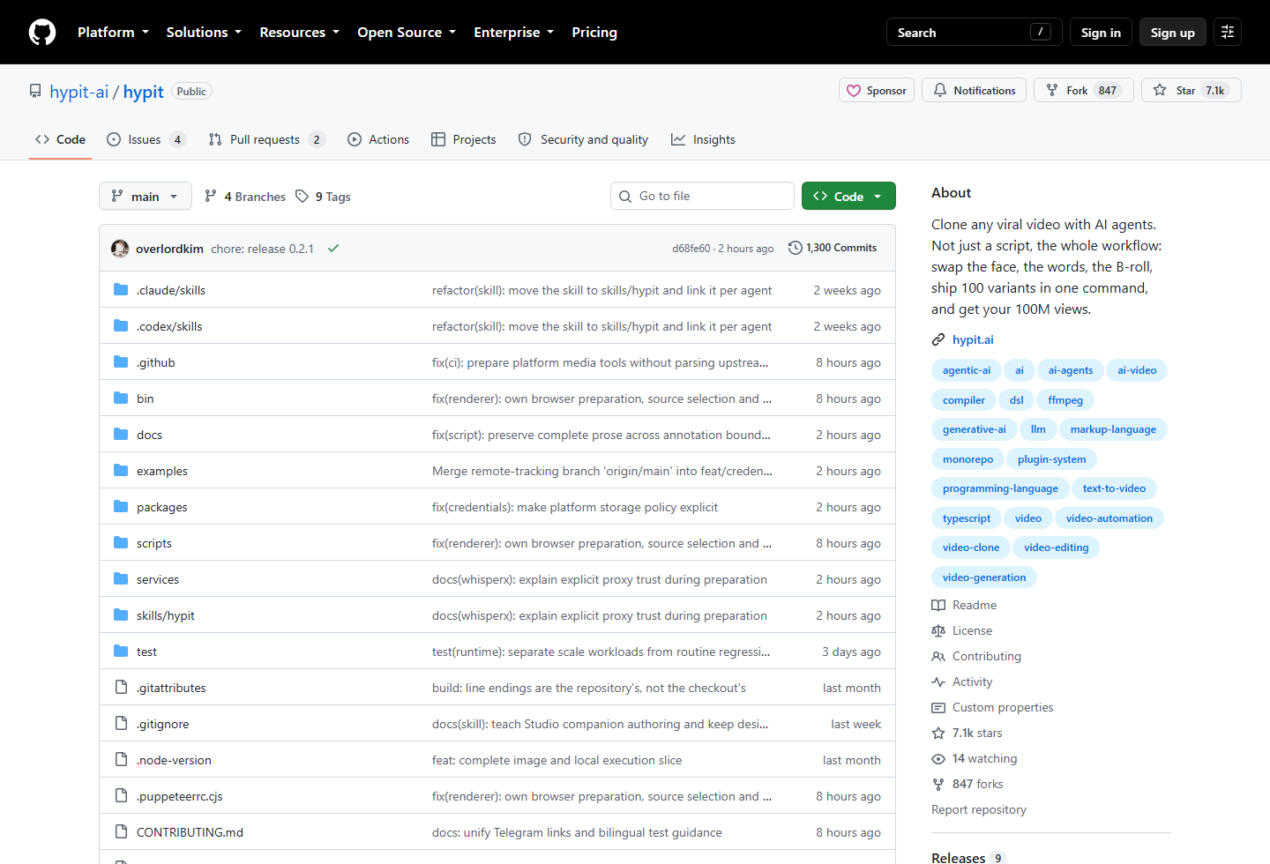This screenshot has width=1270, height=864.
Task: Open the header settings sliders icon
Action: click(x=1228, y=32)
